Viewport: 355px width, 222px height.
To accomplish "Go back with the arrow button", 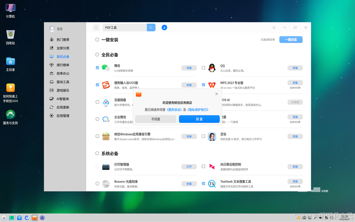I will [96, 27].
